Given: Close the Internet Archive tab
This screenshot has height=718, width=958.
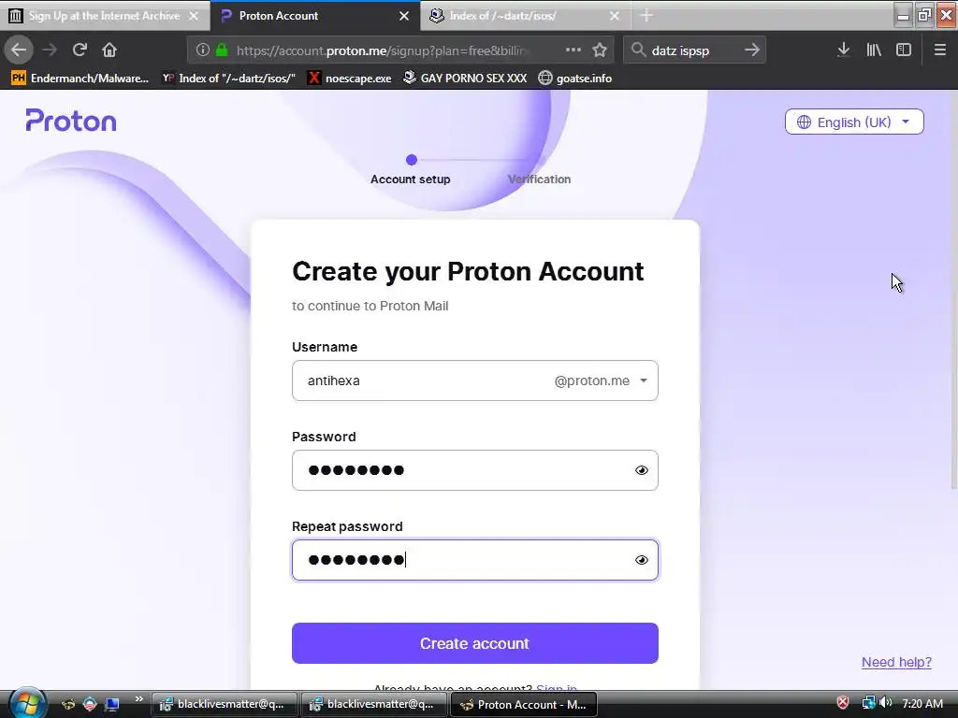Looking at the screenshot, I should tap(194, 16).
